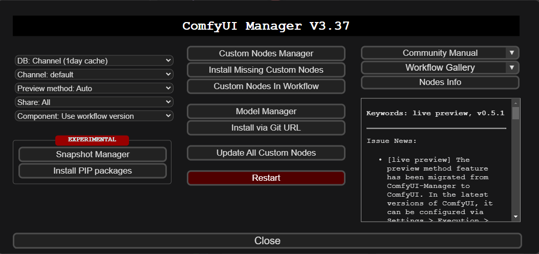The height and width of the screenshot is (254, 539).
Task: Click the news panel scrollbar down arrow
Action: (515, 217)
